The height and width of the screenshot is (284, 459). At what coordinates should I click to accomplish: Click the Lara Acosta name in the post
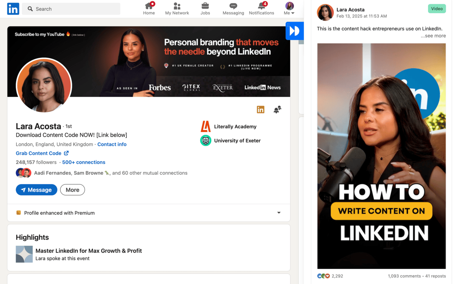(351, 10)
